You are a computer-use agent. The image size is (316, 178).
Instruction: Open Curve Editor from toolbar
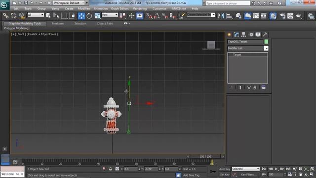coord(256,15)
